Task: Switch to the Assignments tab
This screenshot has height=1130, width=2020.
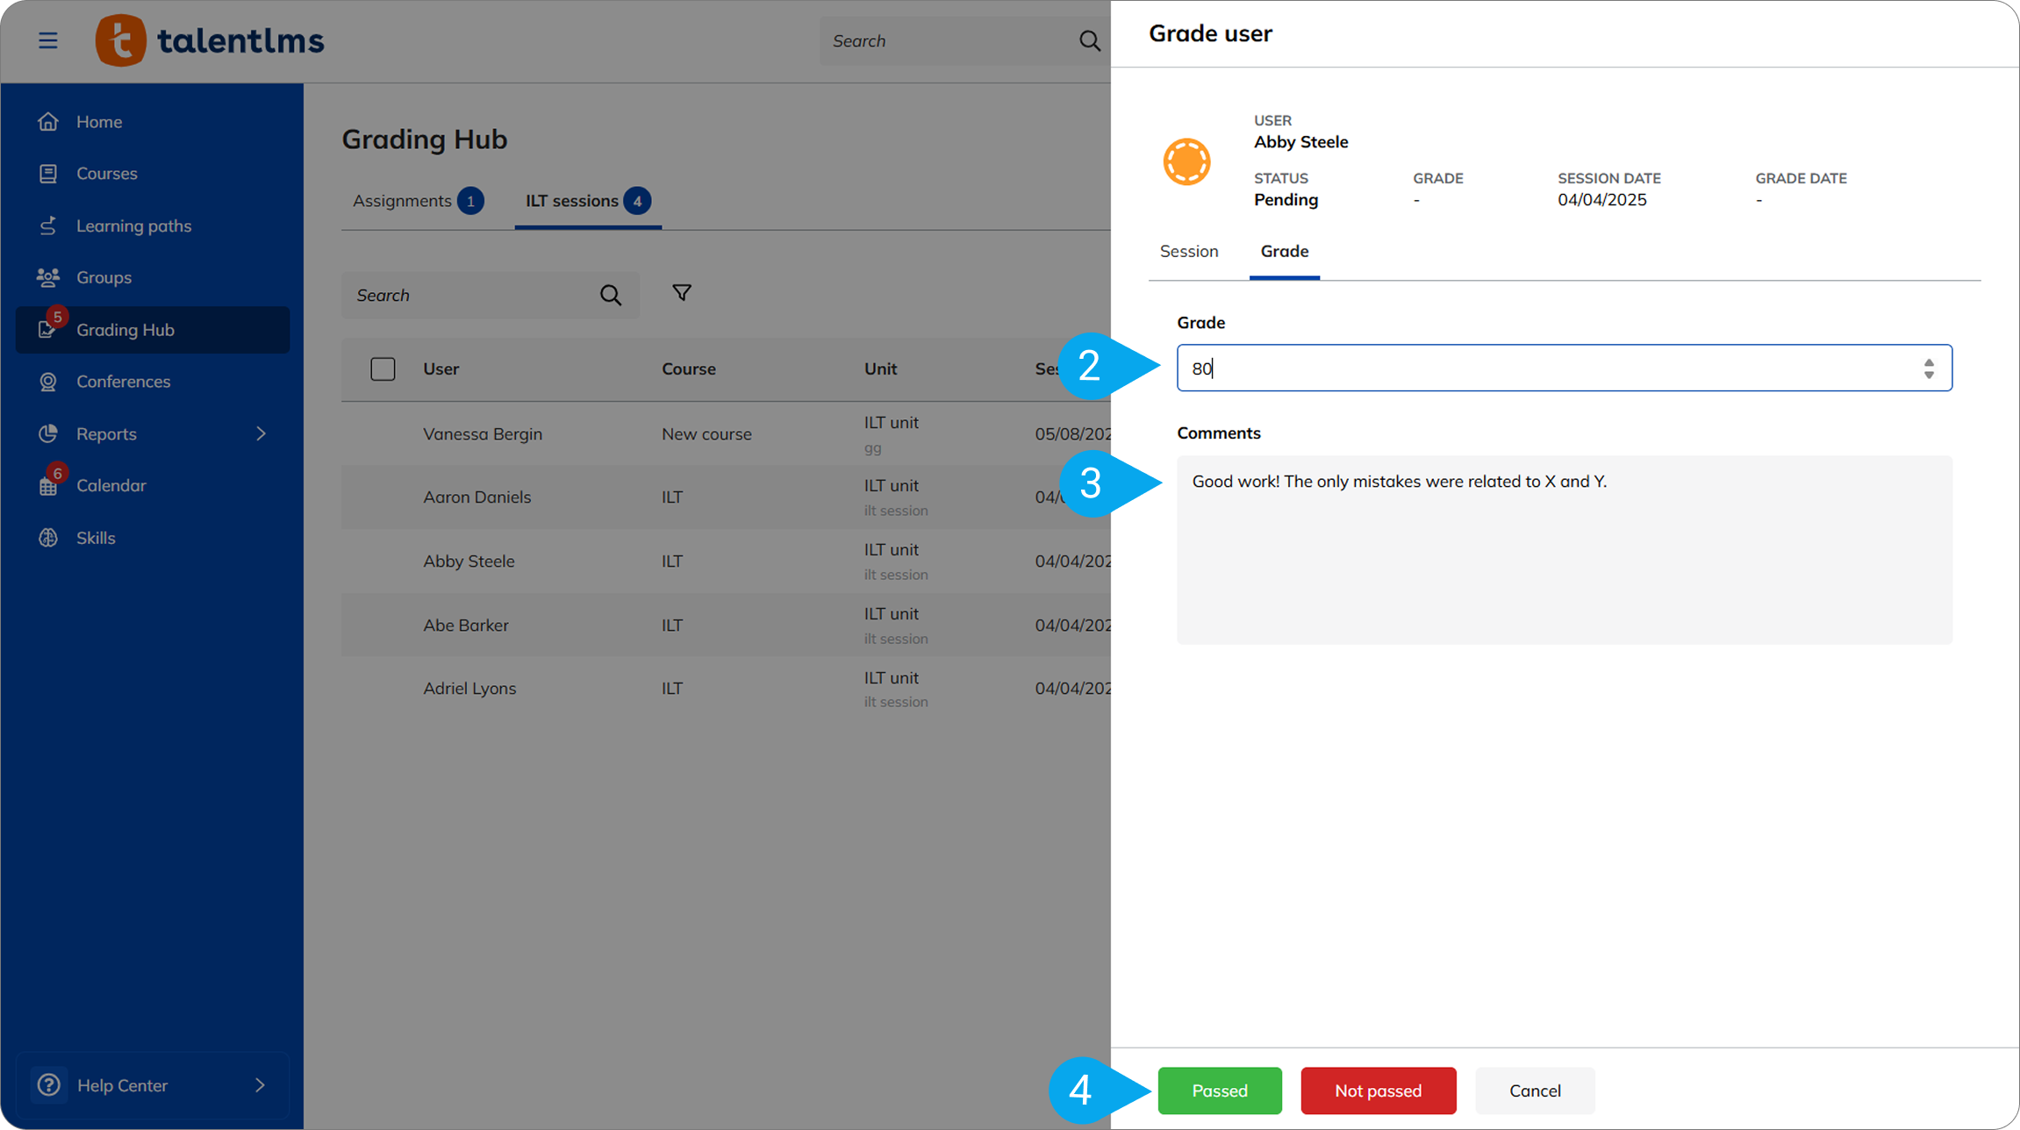Action: (402, 201)
